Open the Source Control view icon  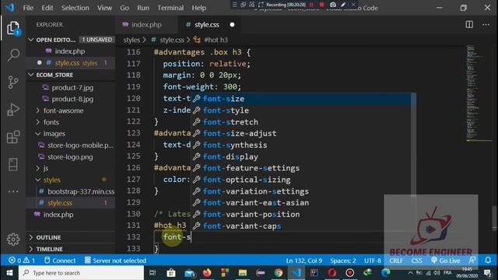tap(13, 82)
